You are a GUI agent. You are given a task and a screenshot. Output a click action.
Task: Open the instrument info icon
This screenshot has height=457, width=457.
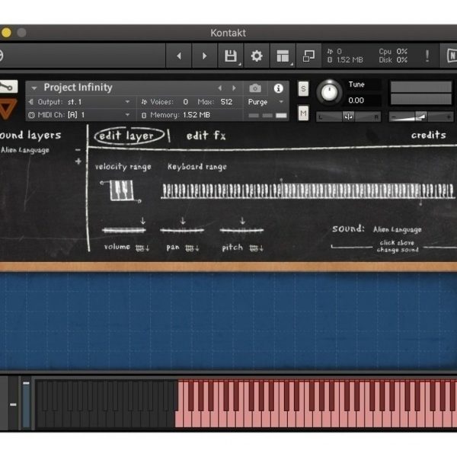278,88
